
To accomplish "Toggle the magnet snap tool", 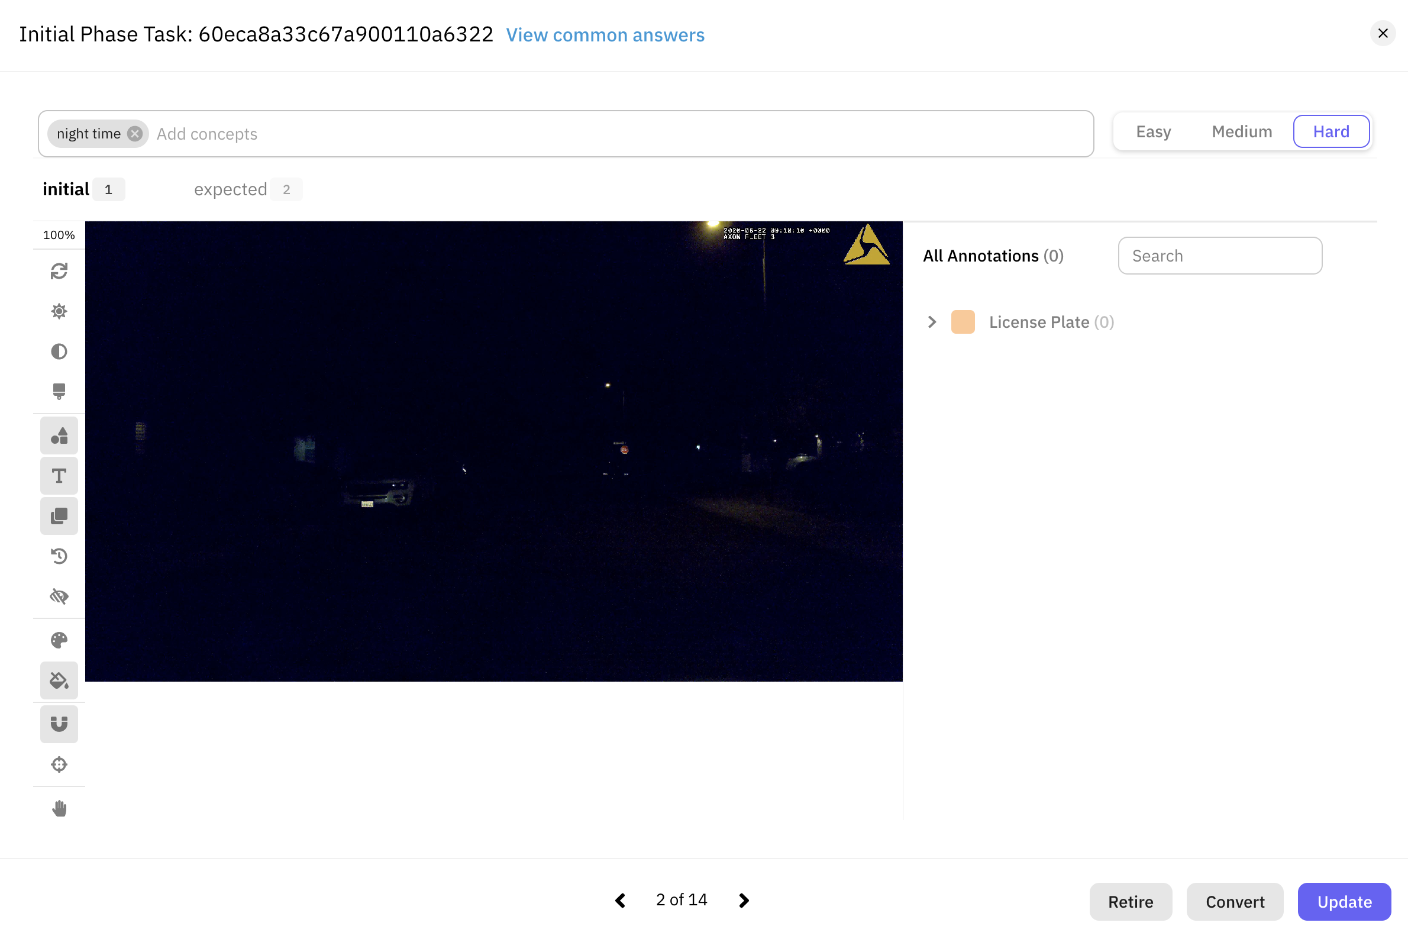I will click(x=59, y=724).
